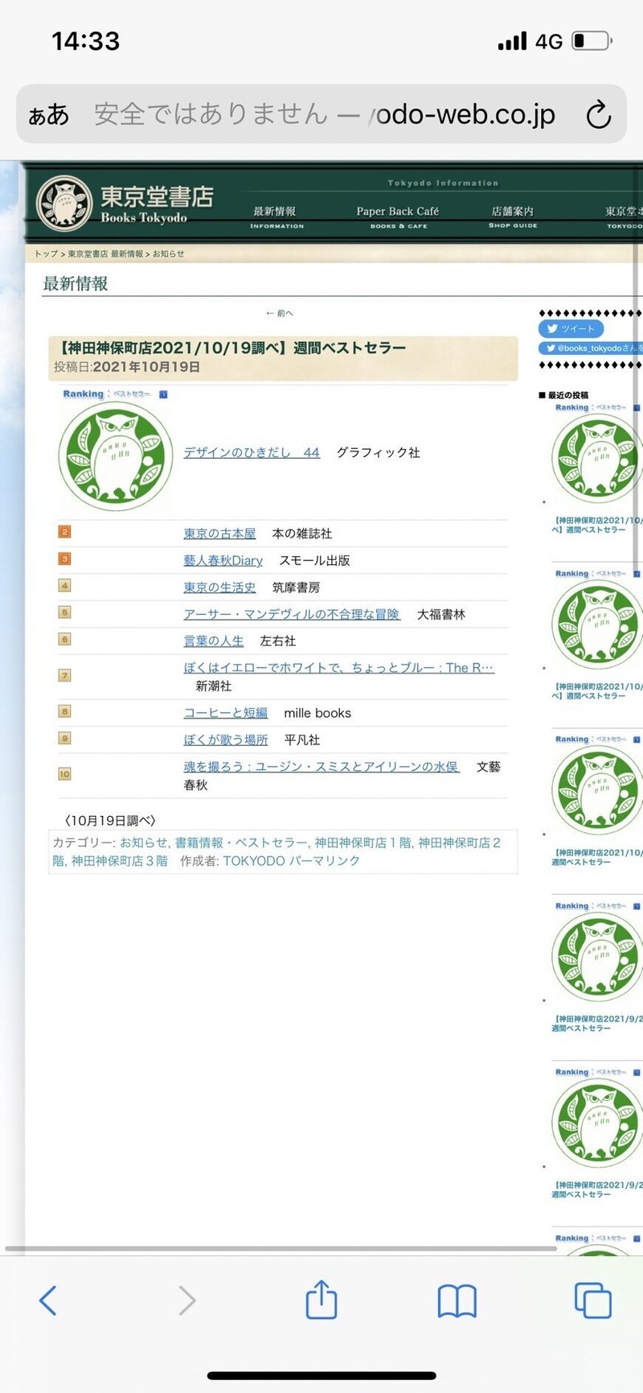Image resolution: width=643 pixels, height=1393 pixels.
Task: Click rank 9 number badge
Action: [x=65, y=738]
